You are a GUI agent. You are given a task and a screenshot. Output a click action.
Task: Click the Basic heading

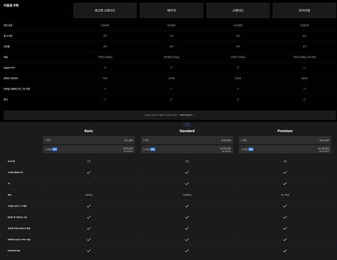point(89,131)
